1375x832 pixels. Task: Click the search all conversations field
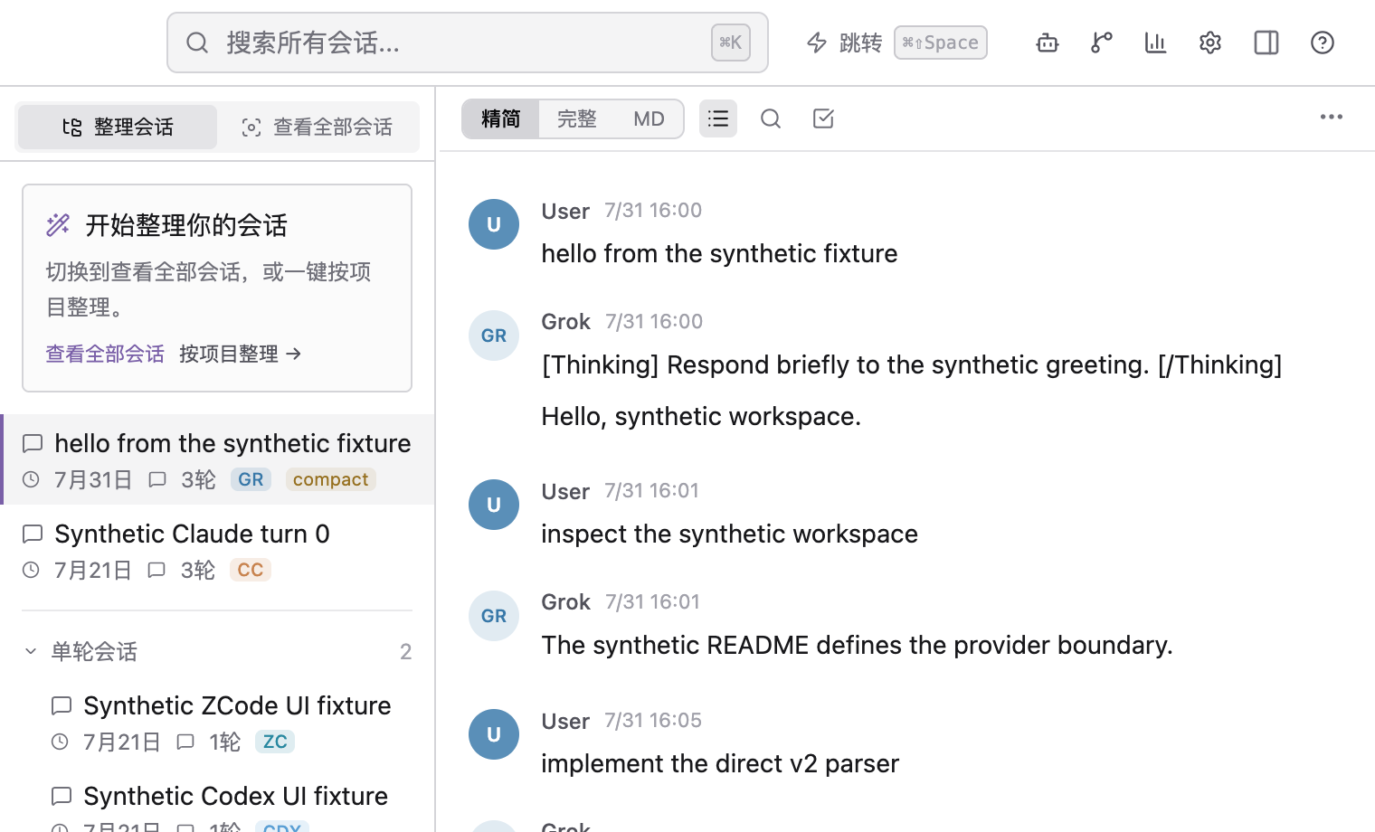(467, 43)
